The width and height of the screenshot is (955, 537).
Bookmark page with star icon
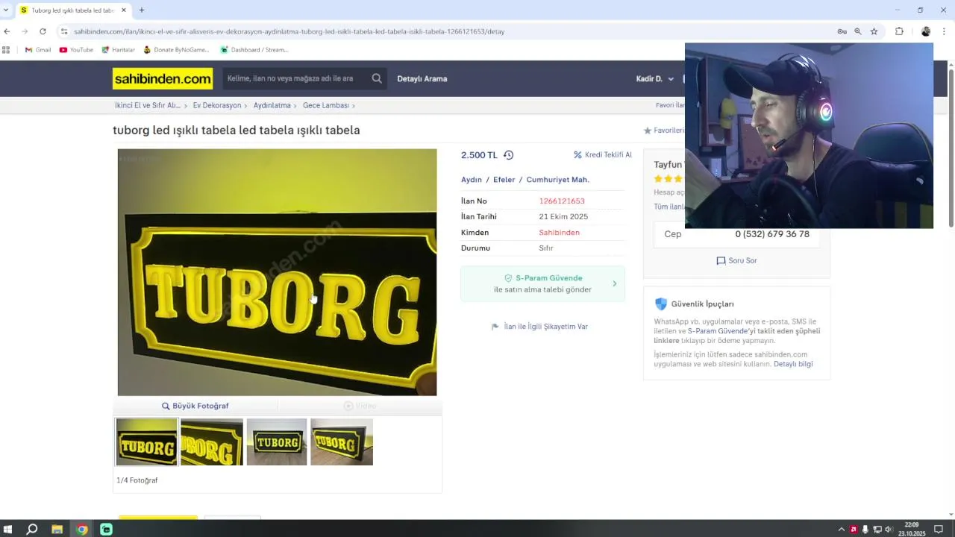[874, 31]
